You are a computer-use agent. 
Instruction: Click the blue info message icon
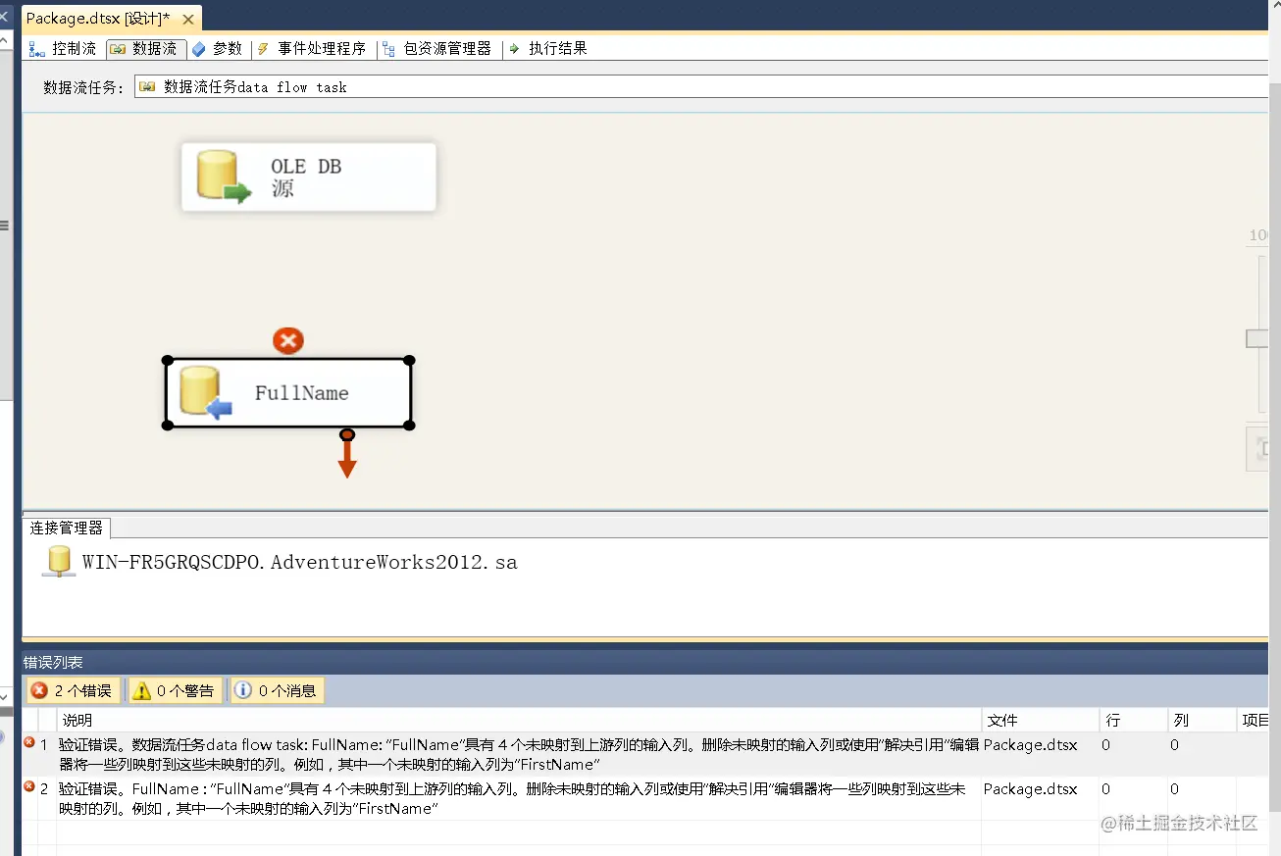click(243, 690)
